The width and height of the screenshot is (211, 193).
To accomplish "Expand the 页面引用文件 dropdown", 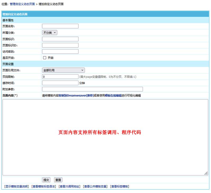I will [x=63, y=70].
